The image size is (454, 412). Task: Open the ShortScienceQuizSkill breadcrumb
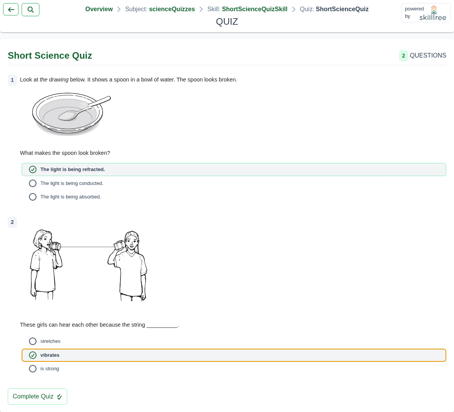click(254, 9)
